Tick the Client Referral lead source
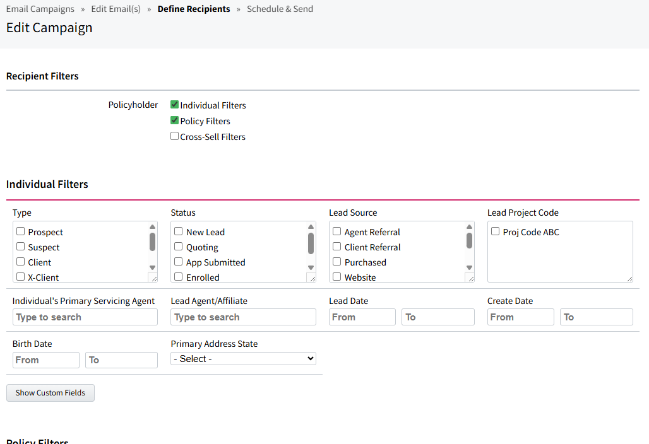 tap(337, 247)
